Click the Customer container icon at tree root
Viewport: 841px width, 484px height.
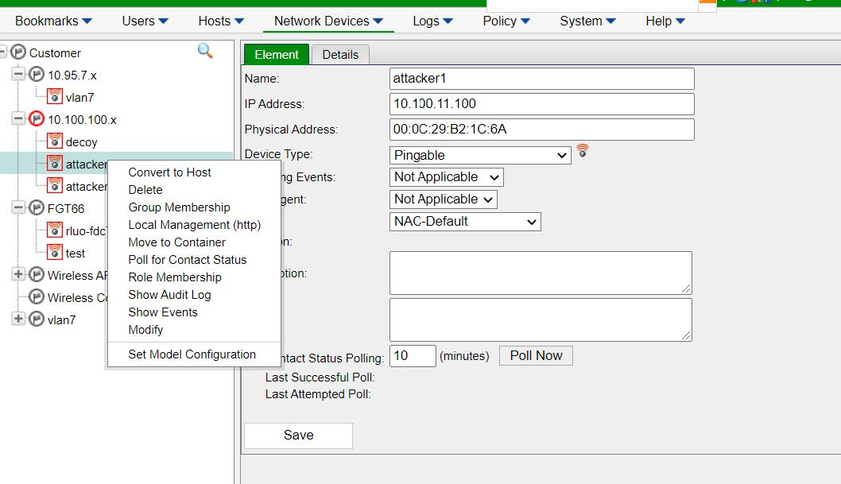[x=17, y=52]
